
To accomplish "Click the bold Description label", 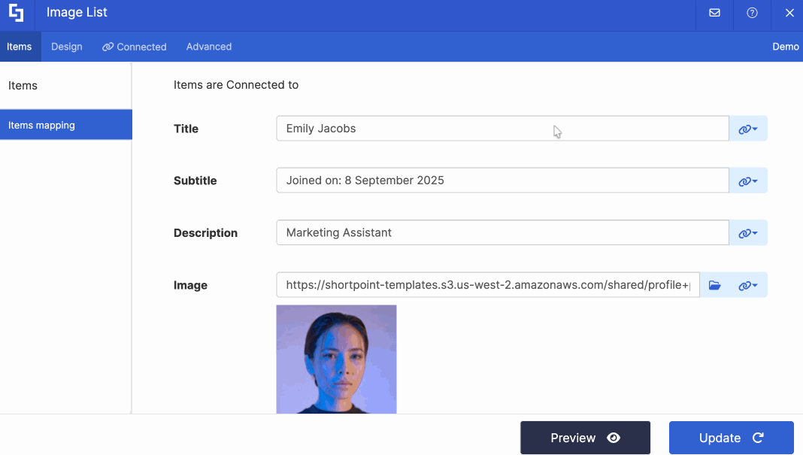I will pyautogui.click(x=205, y=233).
